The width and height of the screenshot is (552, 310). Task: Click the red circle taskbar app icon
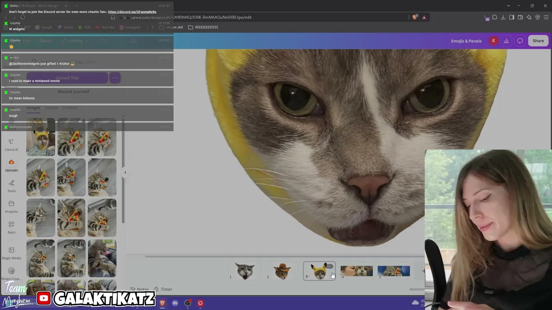click(200, 303)
